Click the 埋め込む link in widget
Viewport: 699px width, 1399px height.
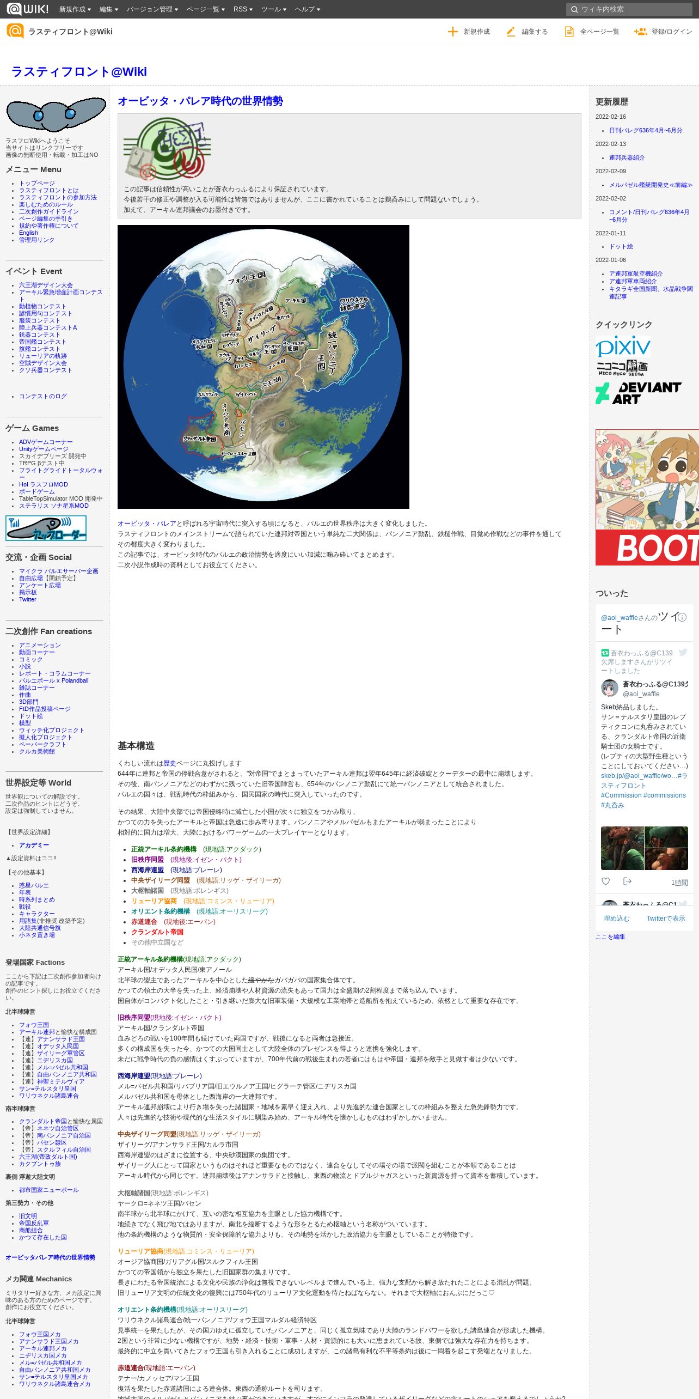coord(616,919)
